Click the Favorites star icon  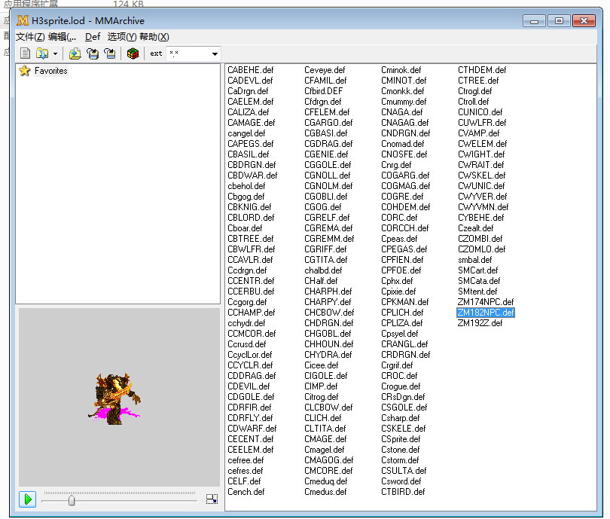(25, 71)
